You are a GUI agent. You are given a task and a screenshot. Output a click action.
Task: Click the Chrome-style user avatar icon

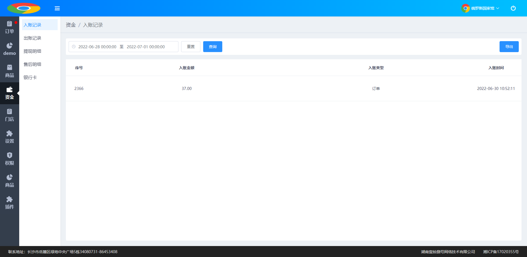pos(466,8)
